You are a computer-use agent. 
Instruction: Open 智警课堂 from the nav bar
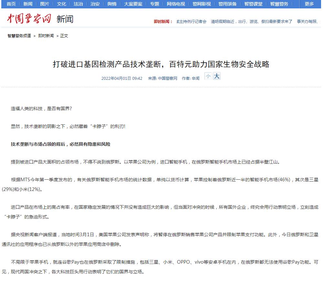[253, 4]
